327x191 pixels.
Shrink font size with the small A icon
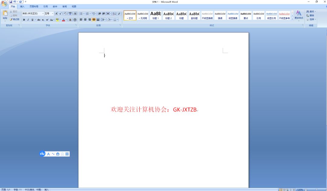(60, 14)
